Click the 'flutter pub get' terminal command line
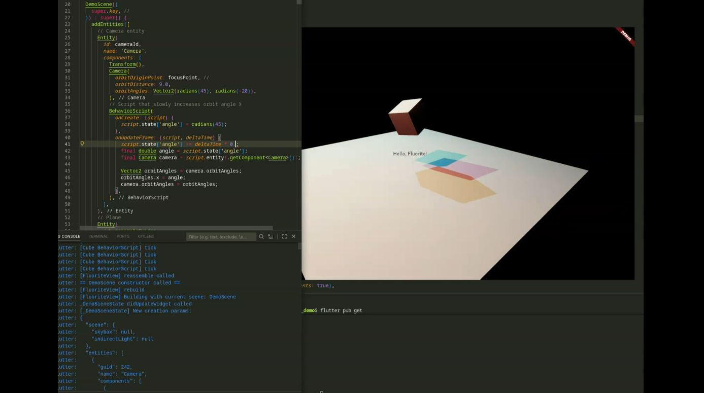This screenshot has height=393, width=704. (x=341, y=310)
